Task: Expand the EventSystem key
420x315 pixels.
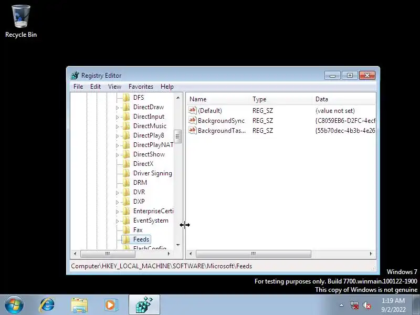Action: pos(117,221)
